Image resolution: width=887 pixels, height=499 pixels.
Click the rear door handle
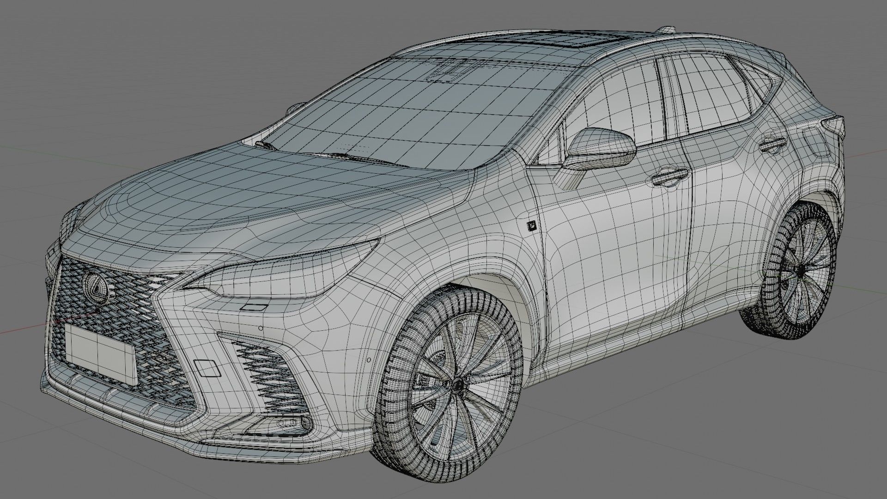point(773,144)
